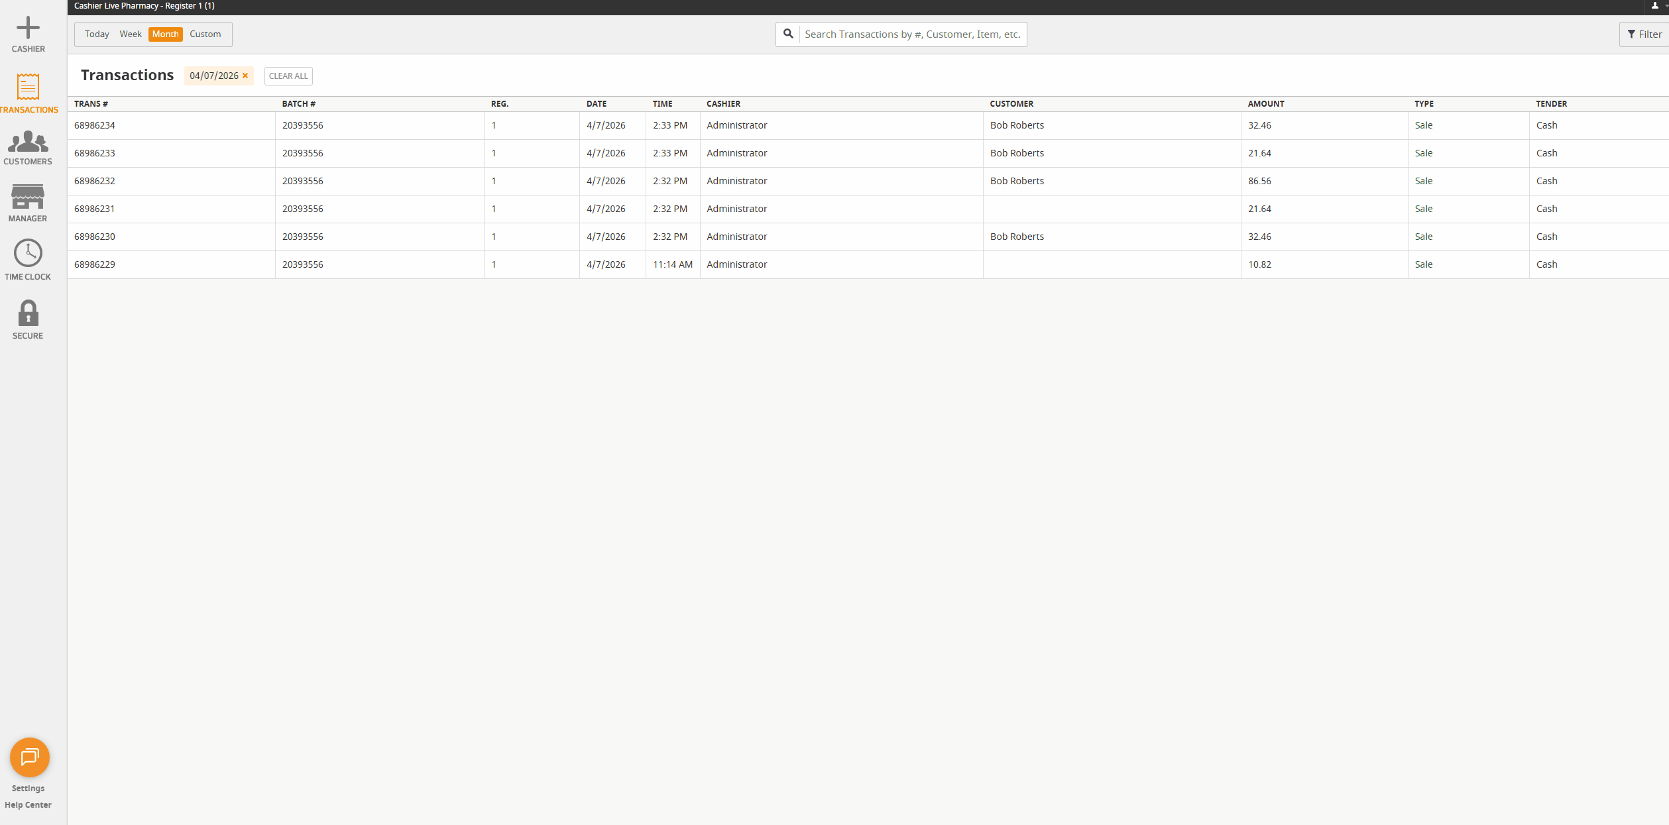Select the Month date range
The image size is (1669, 825).
165,34
